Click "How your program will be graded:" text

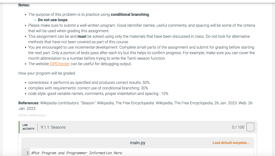tap(47, 73)
